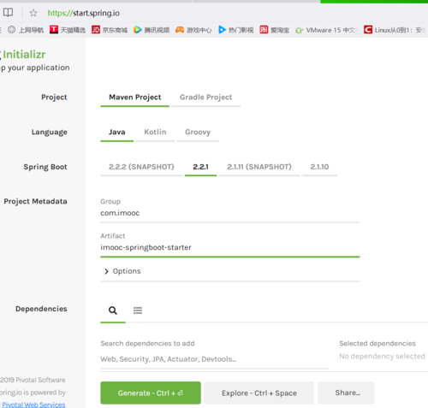Click Explore - Ctrl + Space button

pyautogui.click(x=259, y=393)
